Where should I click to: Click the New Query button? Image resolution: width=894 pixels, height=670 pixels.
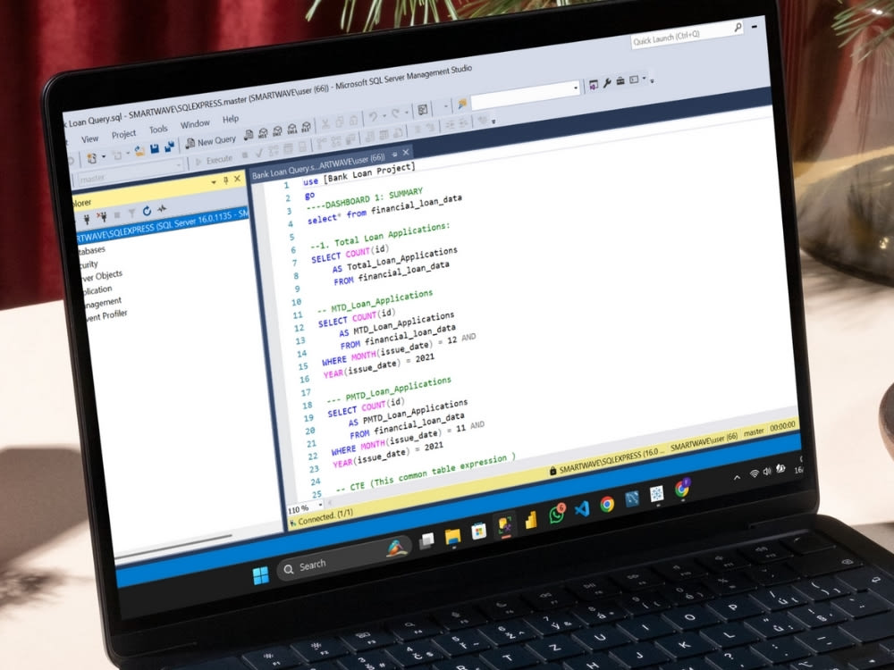pos(212,140)
